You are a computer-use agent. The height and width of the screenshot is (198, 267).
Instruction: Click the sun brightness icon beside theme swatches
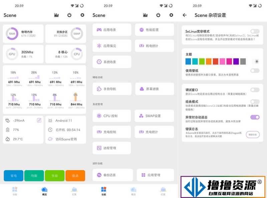(257, 61)
